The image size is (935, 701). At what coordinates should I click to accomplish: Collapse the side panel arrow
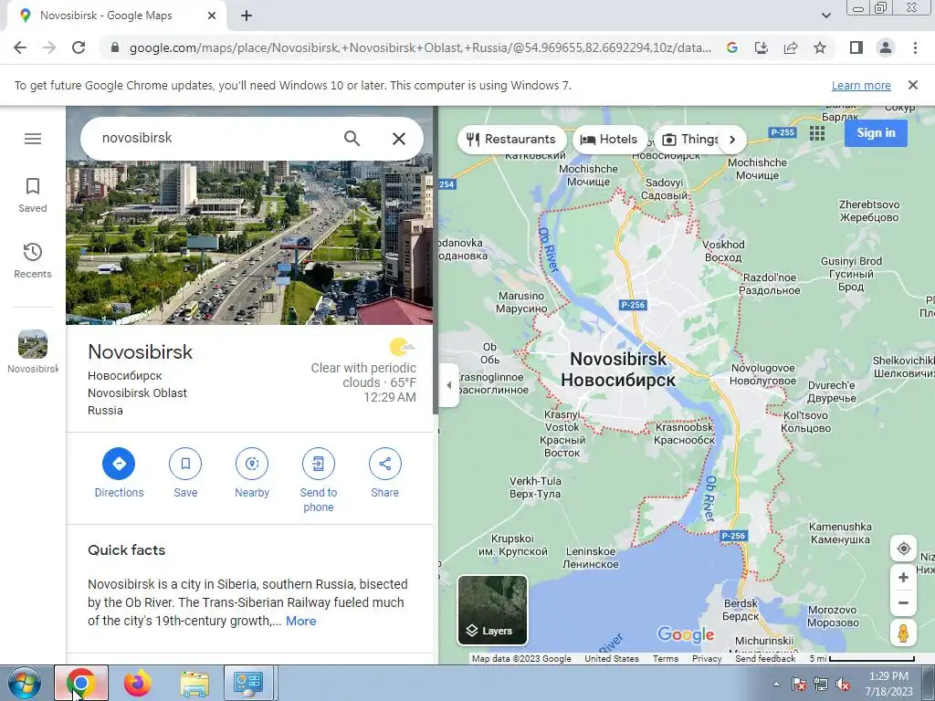pos(448,385)
